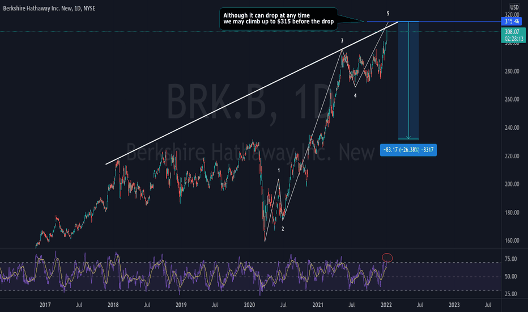Viewport: 528px width, 312px height.
Task: Click the 2019 label on the time axis
Action: pyautogui.click(x=181, y=305)
